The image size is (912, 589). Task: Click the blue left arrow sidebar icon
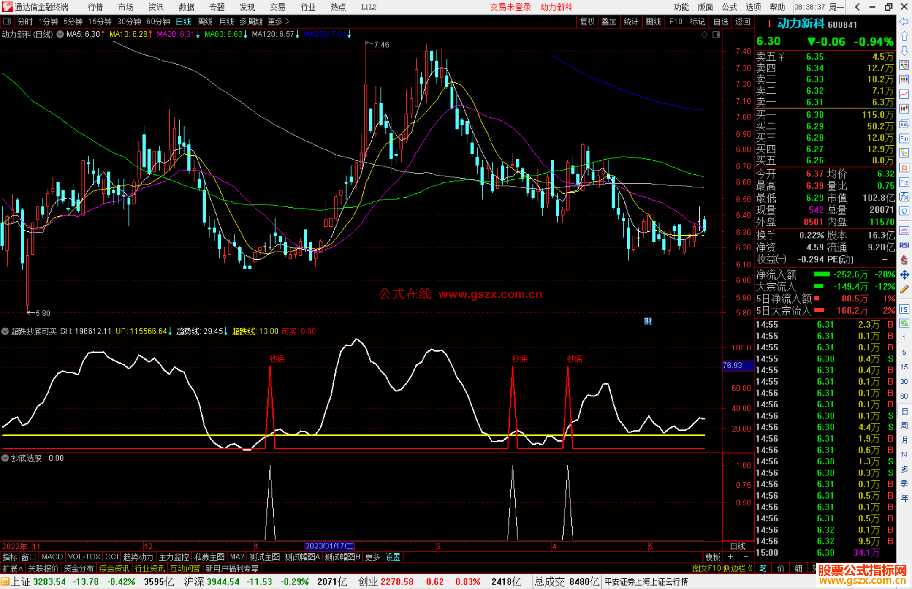point(904,22)
